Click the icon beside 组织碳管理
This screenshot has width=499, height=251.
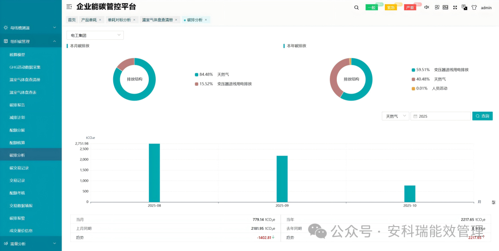tap(6, 42)
